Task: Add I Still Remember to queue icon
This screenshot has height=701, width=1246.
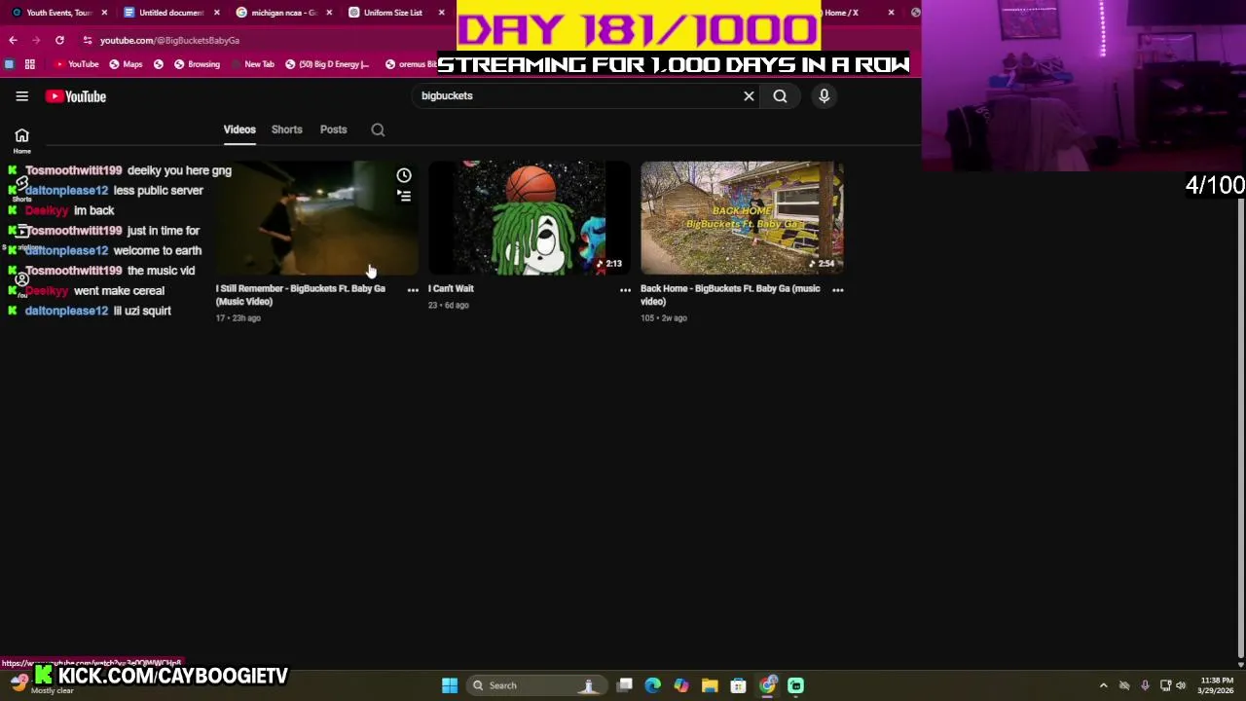Action: (404, 196)
